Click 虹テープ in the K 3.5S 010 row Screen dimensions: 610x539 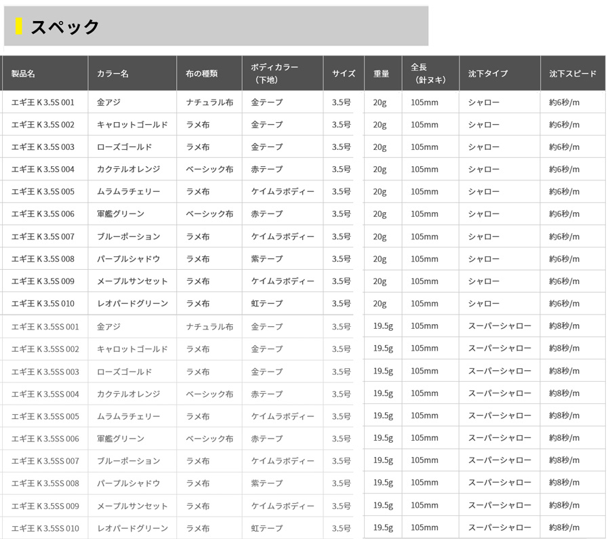[267, 303]
